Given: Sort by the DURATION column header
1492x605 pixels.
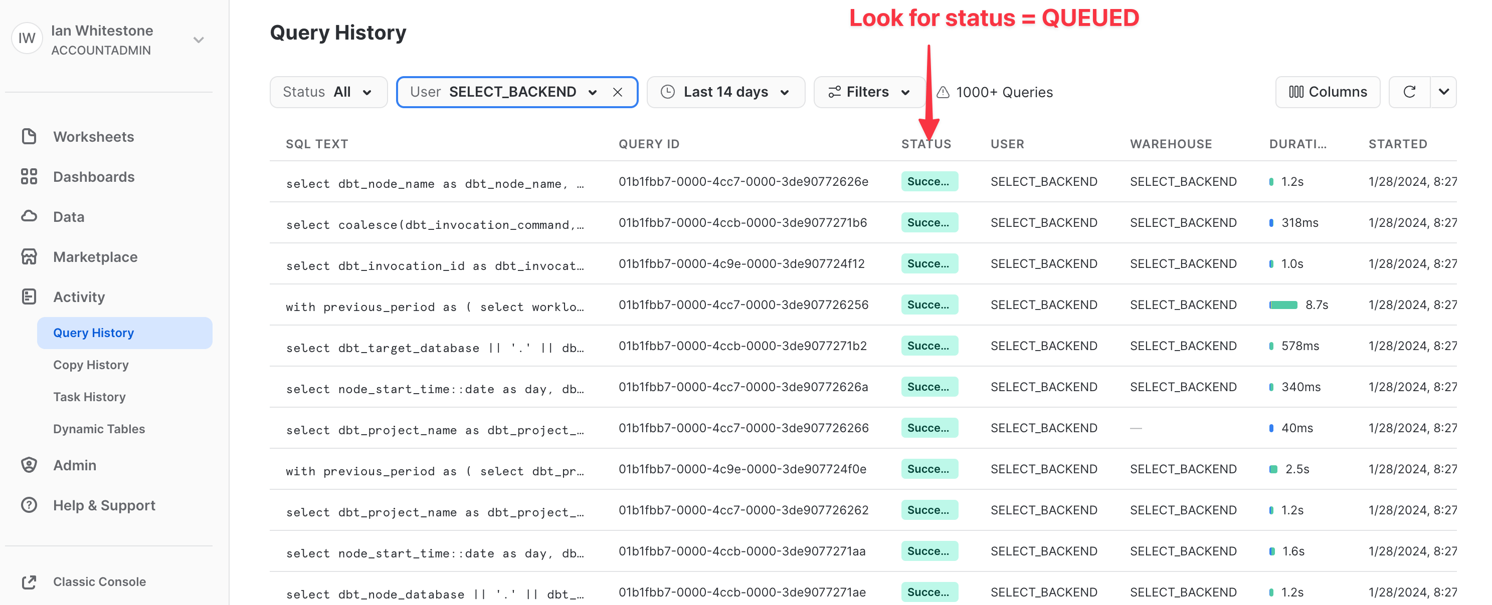Looking at the screenshot, I should pyautogui.click(x=1297, y=144).
